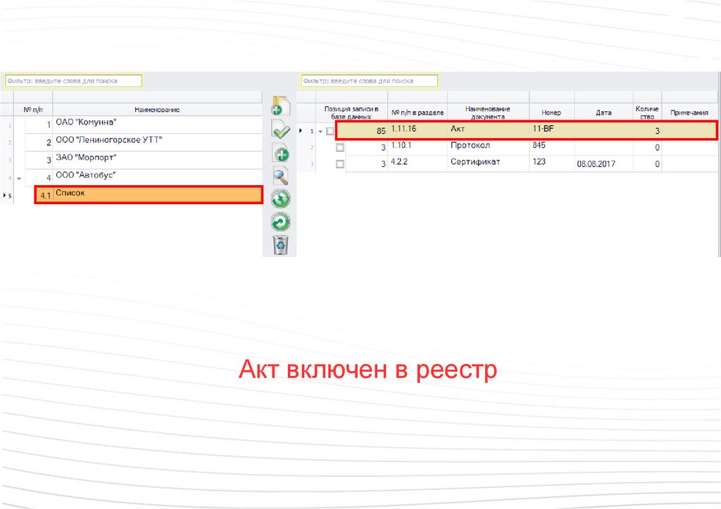Click the add-folder icon with green plus

280,106
